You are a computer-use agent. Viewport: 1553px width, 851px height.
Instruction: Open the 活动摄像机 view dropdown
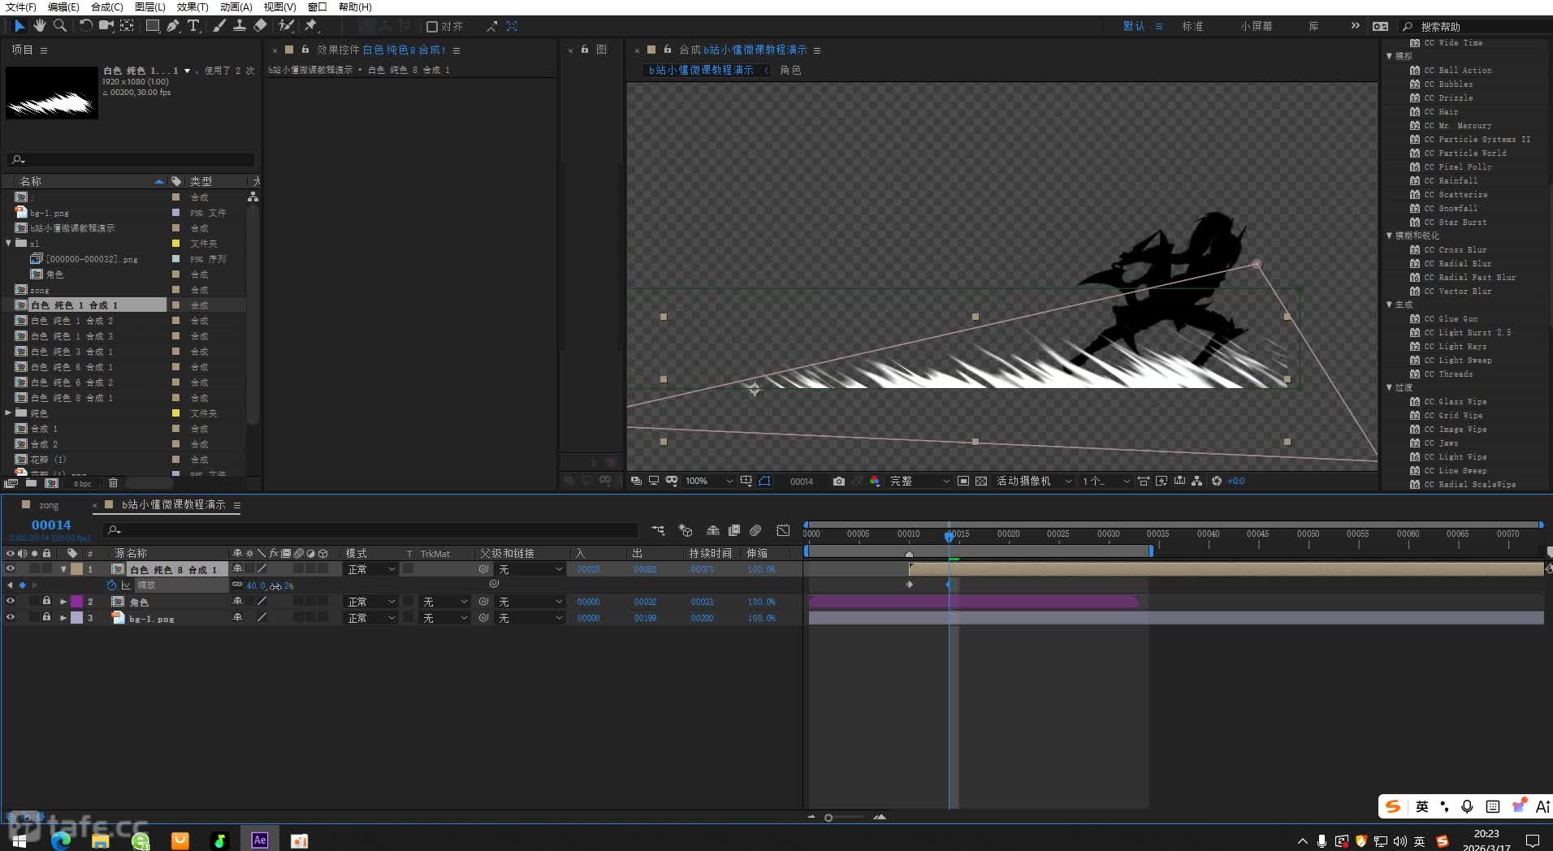1034,482
